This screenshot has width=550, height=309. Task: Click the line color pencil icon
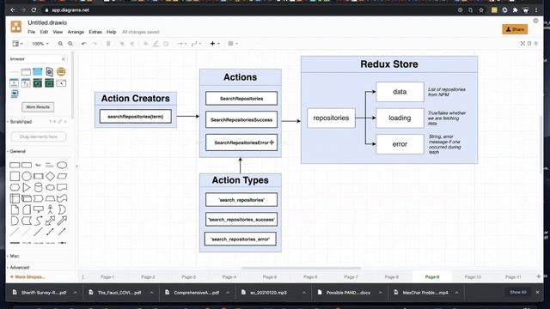(156, 44)
